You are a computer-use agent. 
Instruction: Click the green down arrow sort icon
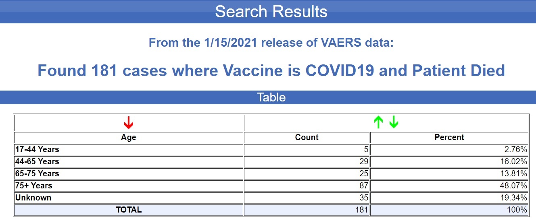(x=394, y=122)
